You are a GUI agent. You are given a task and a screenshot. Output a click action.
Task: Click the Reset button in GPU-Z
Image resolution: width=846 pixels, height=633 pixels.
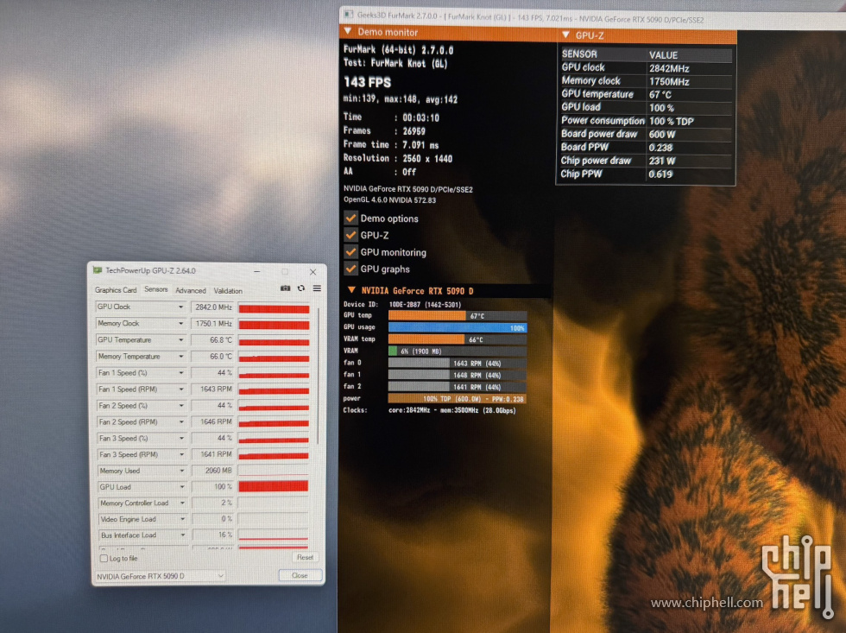tap(305, 558)
